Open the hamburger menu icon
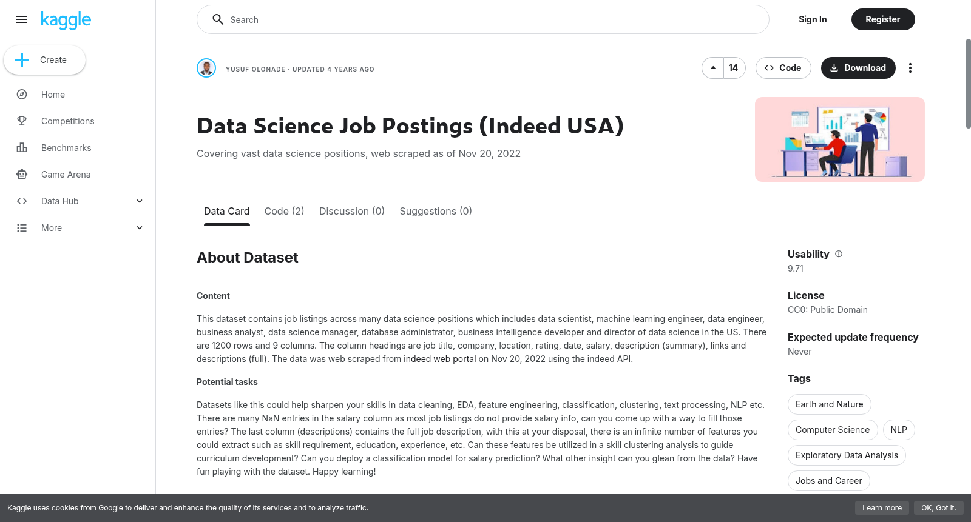971x522 pixels. click(22, 19)
